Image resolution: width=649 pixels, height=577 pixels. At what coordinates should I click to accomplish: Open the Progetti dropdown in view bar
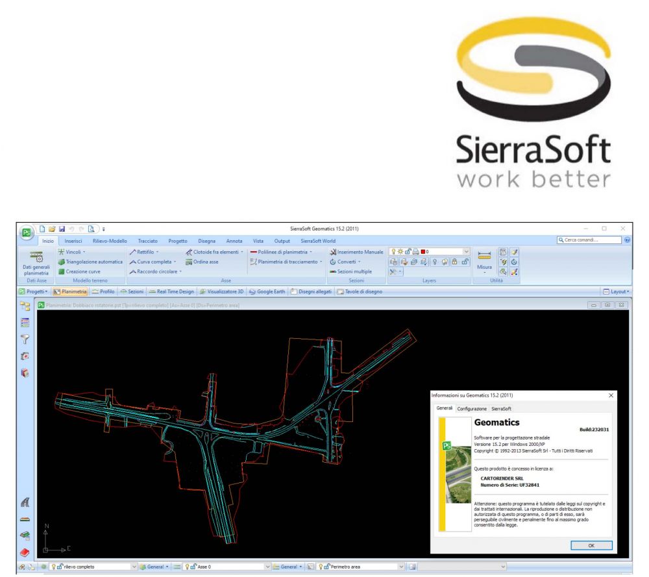point(34,291)
